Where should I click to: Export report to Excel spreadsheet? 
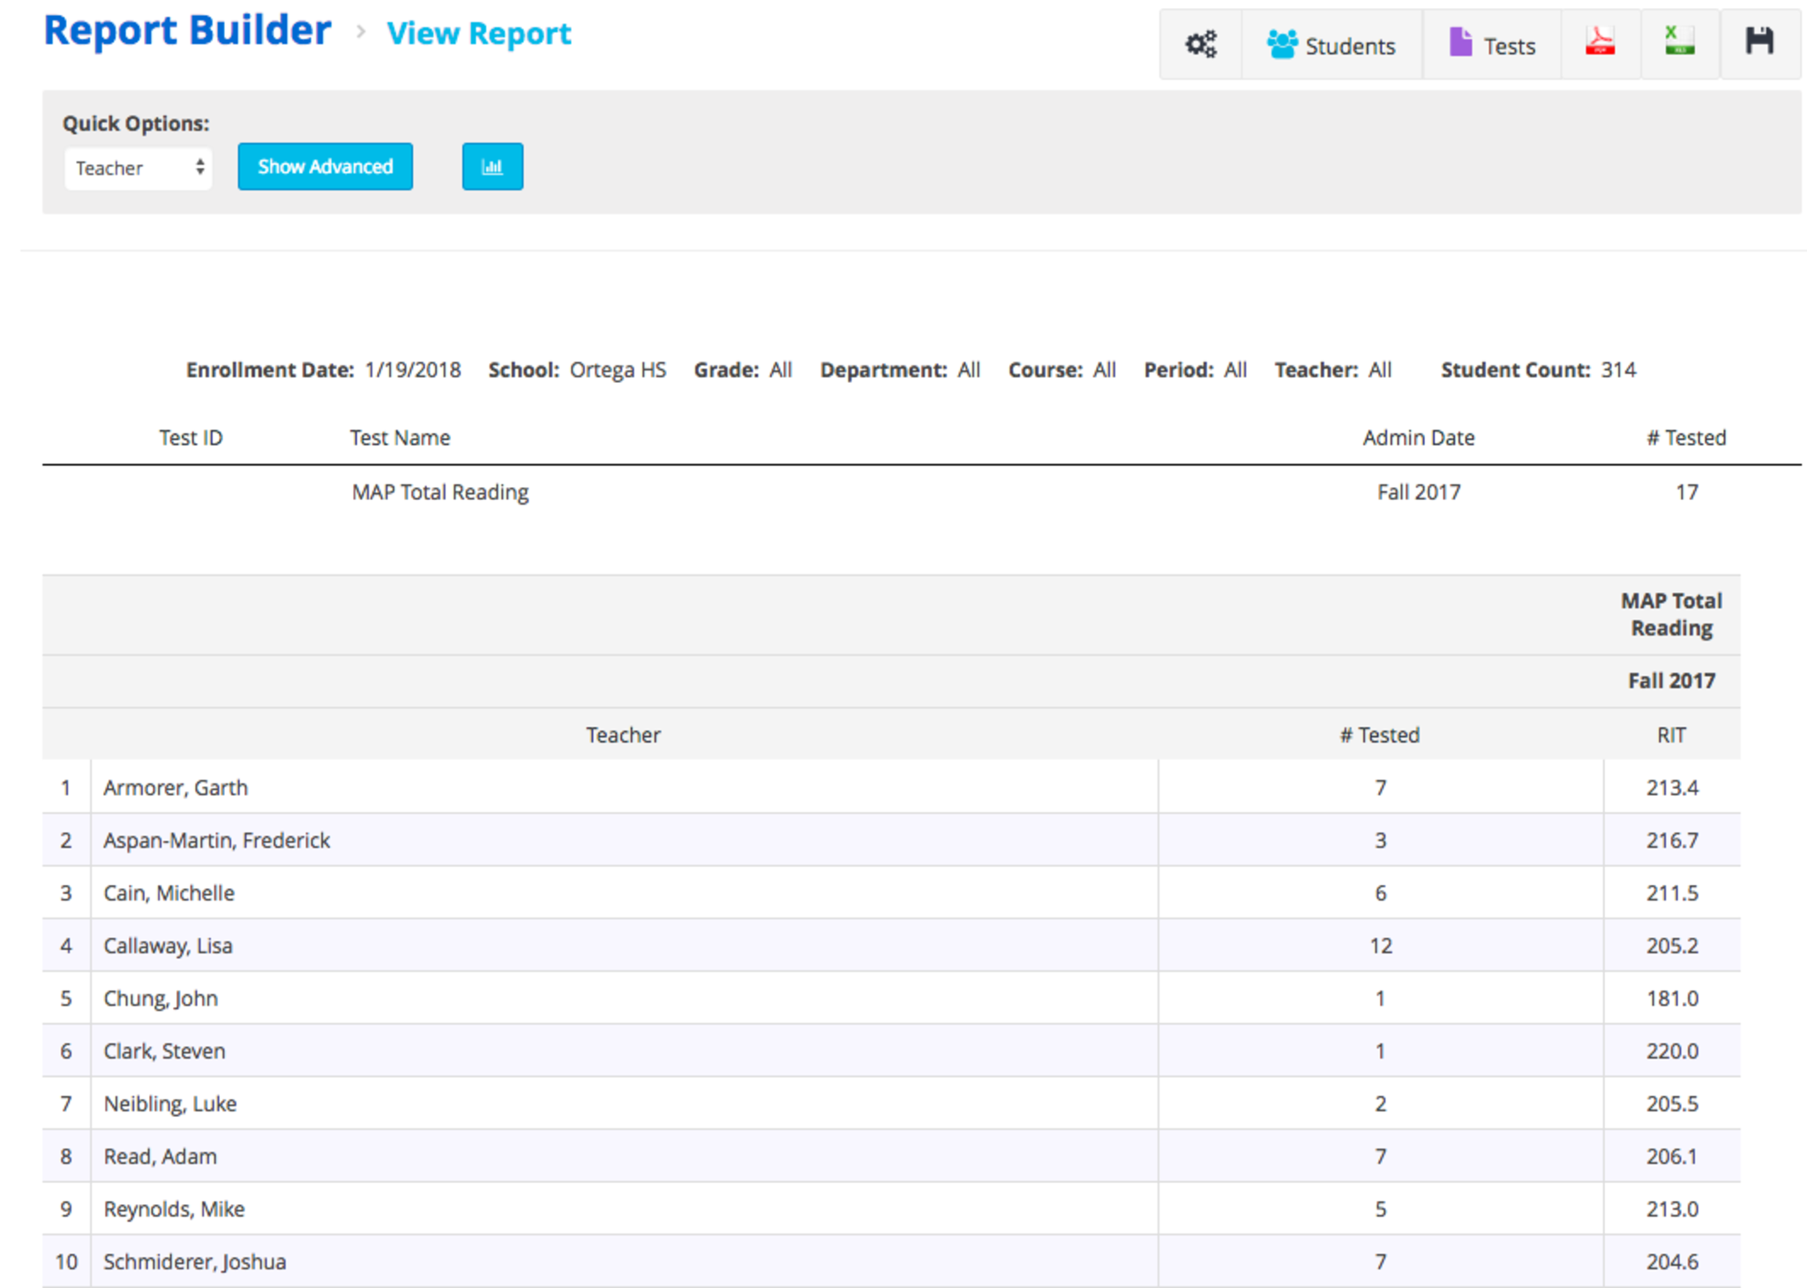coord(1679,42)
